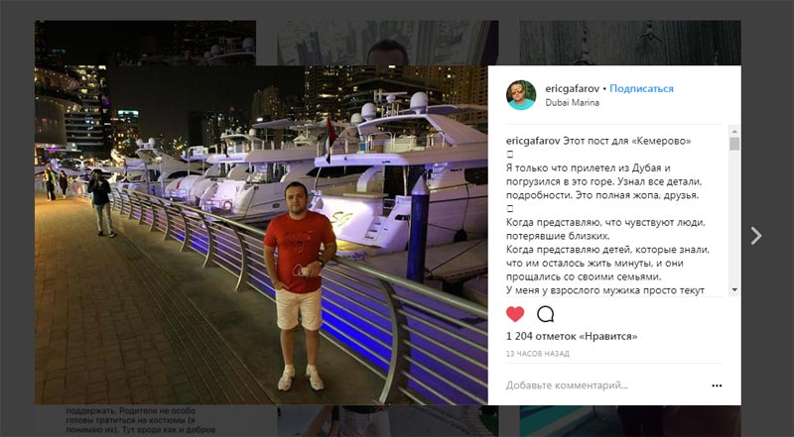This screenshot has height=437, width=794.
Task: Click the comment speech bubble icon
Action: [545, 314]
